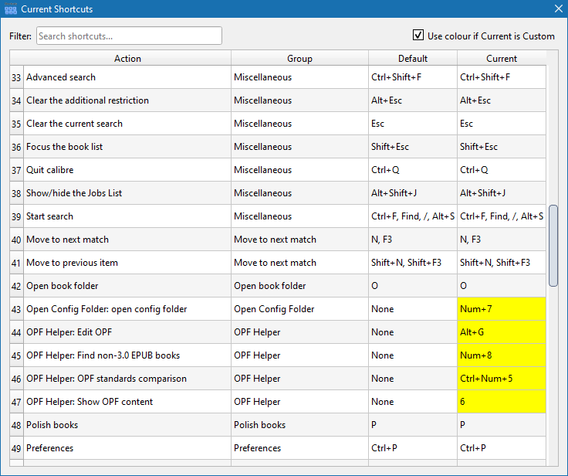Select row header number 33
Screen dimensions: 568x476
coord(16,77)
